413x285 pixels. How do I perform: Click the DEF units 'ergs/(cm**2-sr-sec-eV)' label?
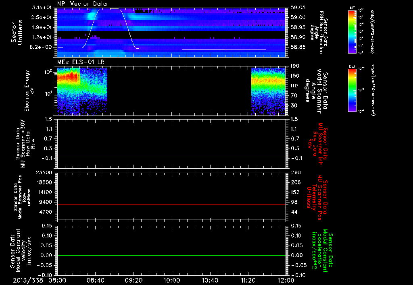coord(373,90)
